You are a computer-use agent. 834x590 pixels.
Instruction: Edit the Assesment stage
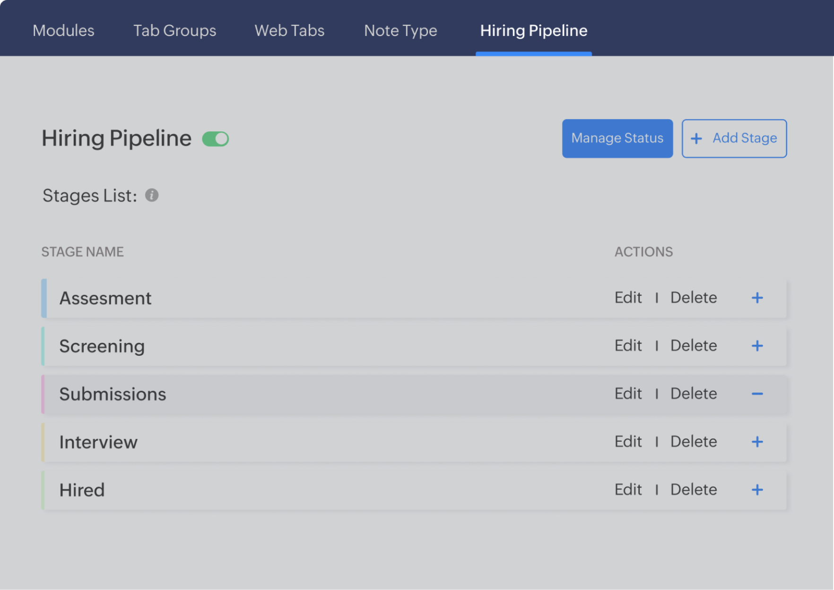(x=628, y=298)
